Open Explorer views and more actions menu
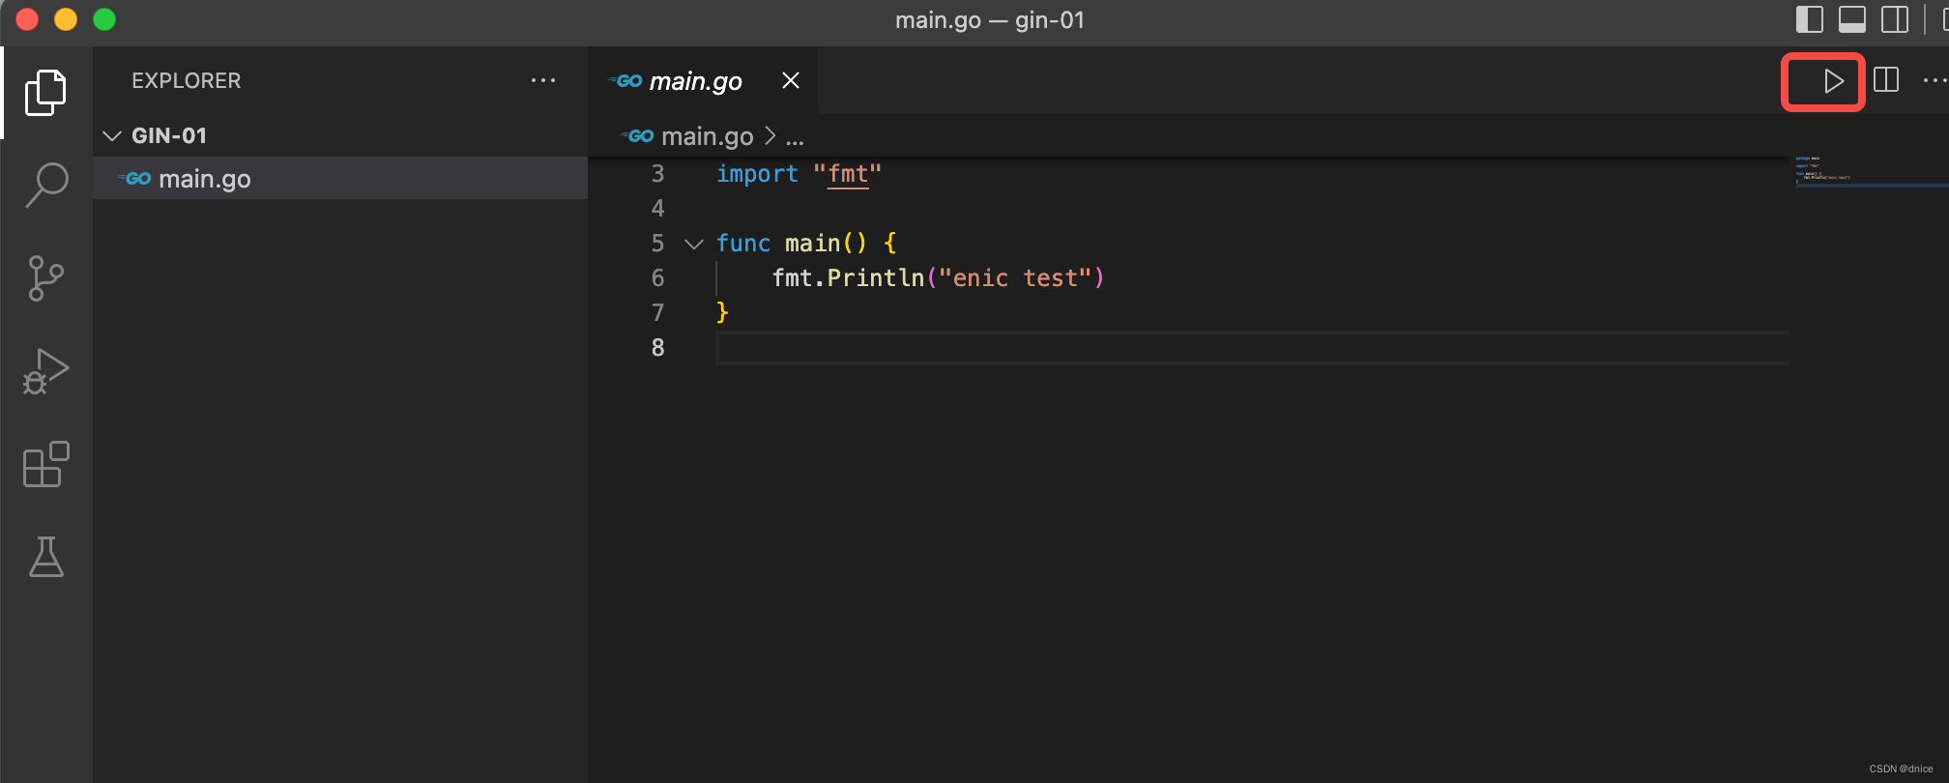Image resolution: width=1949 pixels, height=783 pixels. coord(543,80)
